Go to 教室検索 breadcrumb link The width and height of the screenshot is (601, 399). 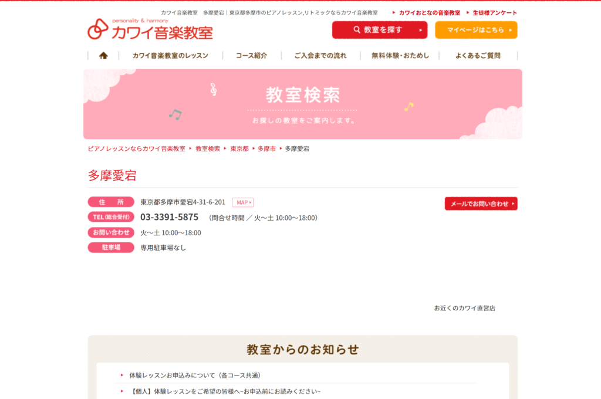point(208,148)
